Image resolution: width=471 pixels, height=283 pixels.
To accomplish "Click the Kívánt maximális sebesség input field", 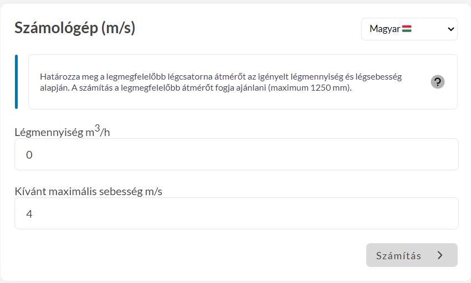I will 236,213.
